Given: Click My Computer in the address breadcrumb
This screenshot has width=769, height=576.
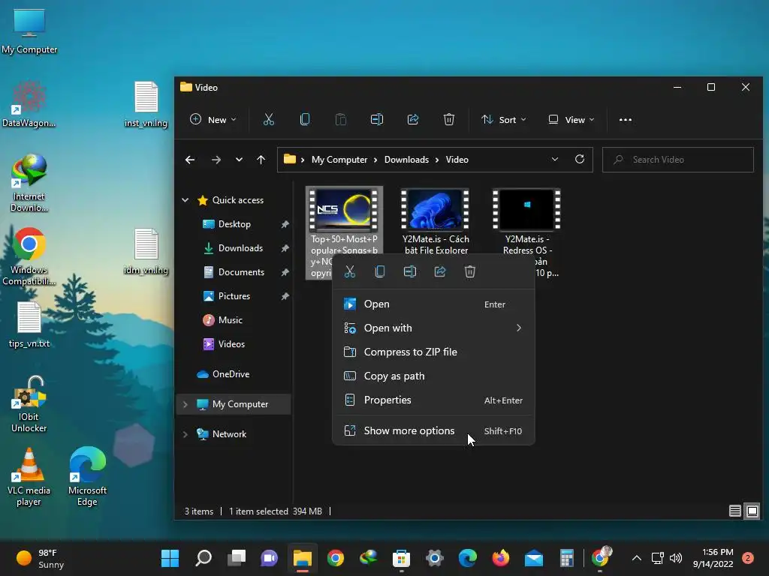Looking at the screenshot, I should [339, 160].
